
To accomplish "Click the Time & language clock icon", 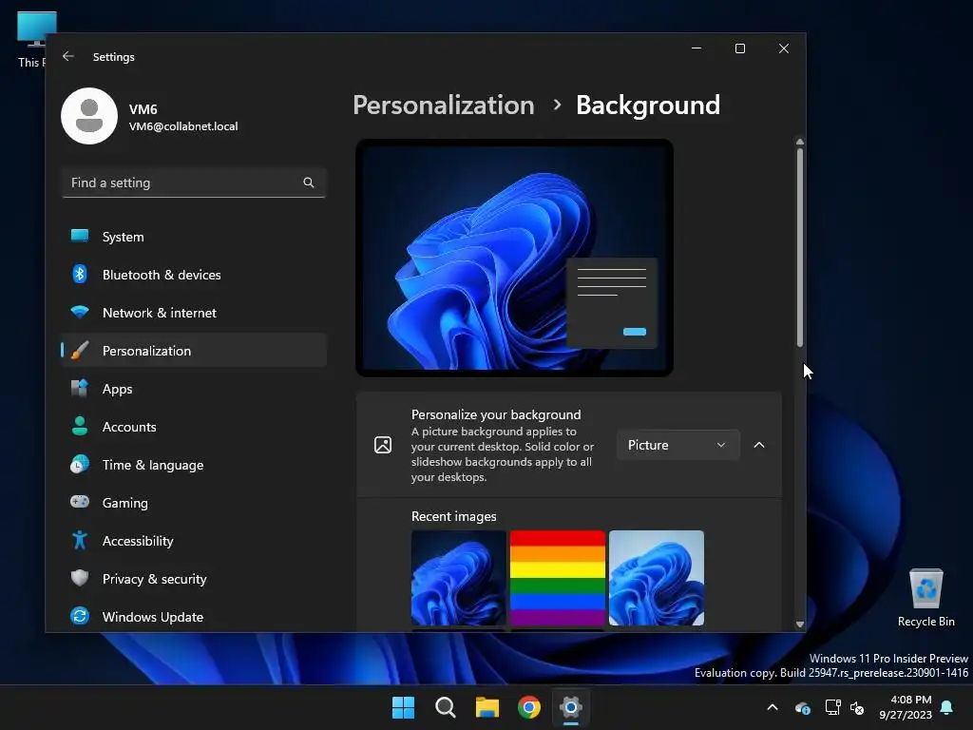I will (80, 464).
